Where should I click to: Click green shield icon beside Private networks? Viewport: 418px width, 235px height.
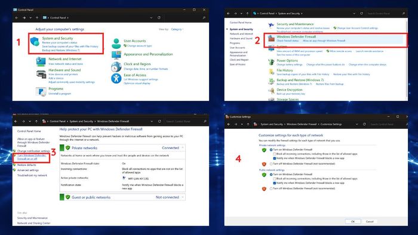tap(67, 148)
